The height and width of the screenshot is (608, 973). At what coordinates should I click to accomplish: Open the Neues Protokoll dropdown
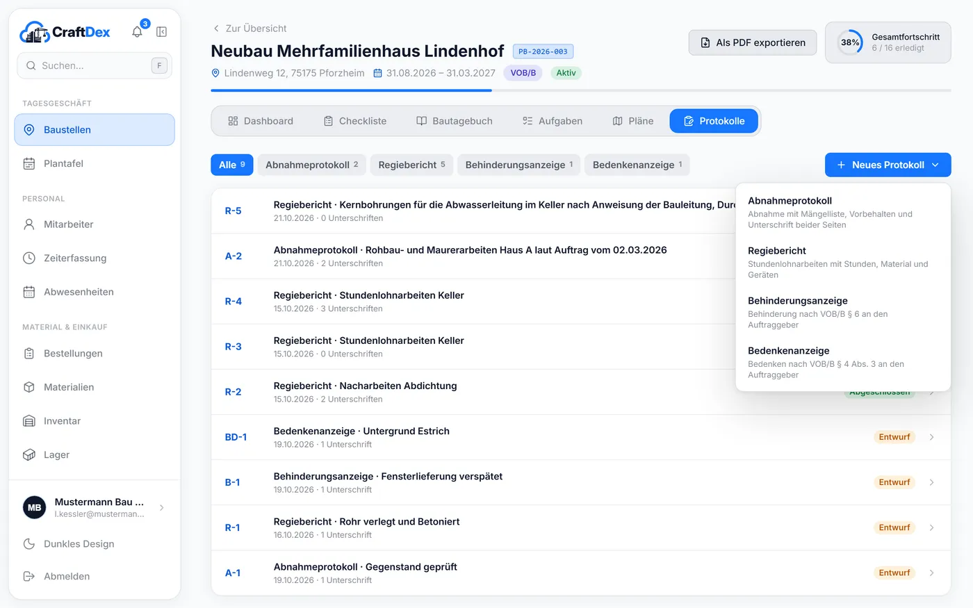pyautogui.click(x=888, y=165)
